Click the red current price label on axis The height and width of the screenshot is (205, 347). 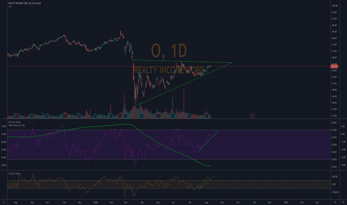coord(334,66)
